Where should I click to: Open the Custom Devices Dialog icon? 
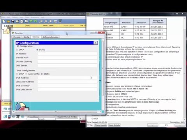[x=60, y=21]
